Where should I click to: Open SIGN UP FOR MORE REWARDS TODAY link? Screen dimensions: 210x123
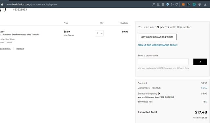point(158,45)
